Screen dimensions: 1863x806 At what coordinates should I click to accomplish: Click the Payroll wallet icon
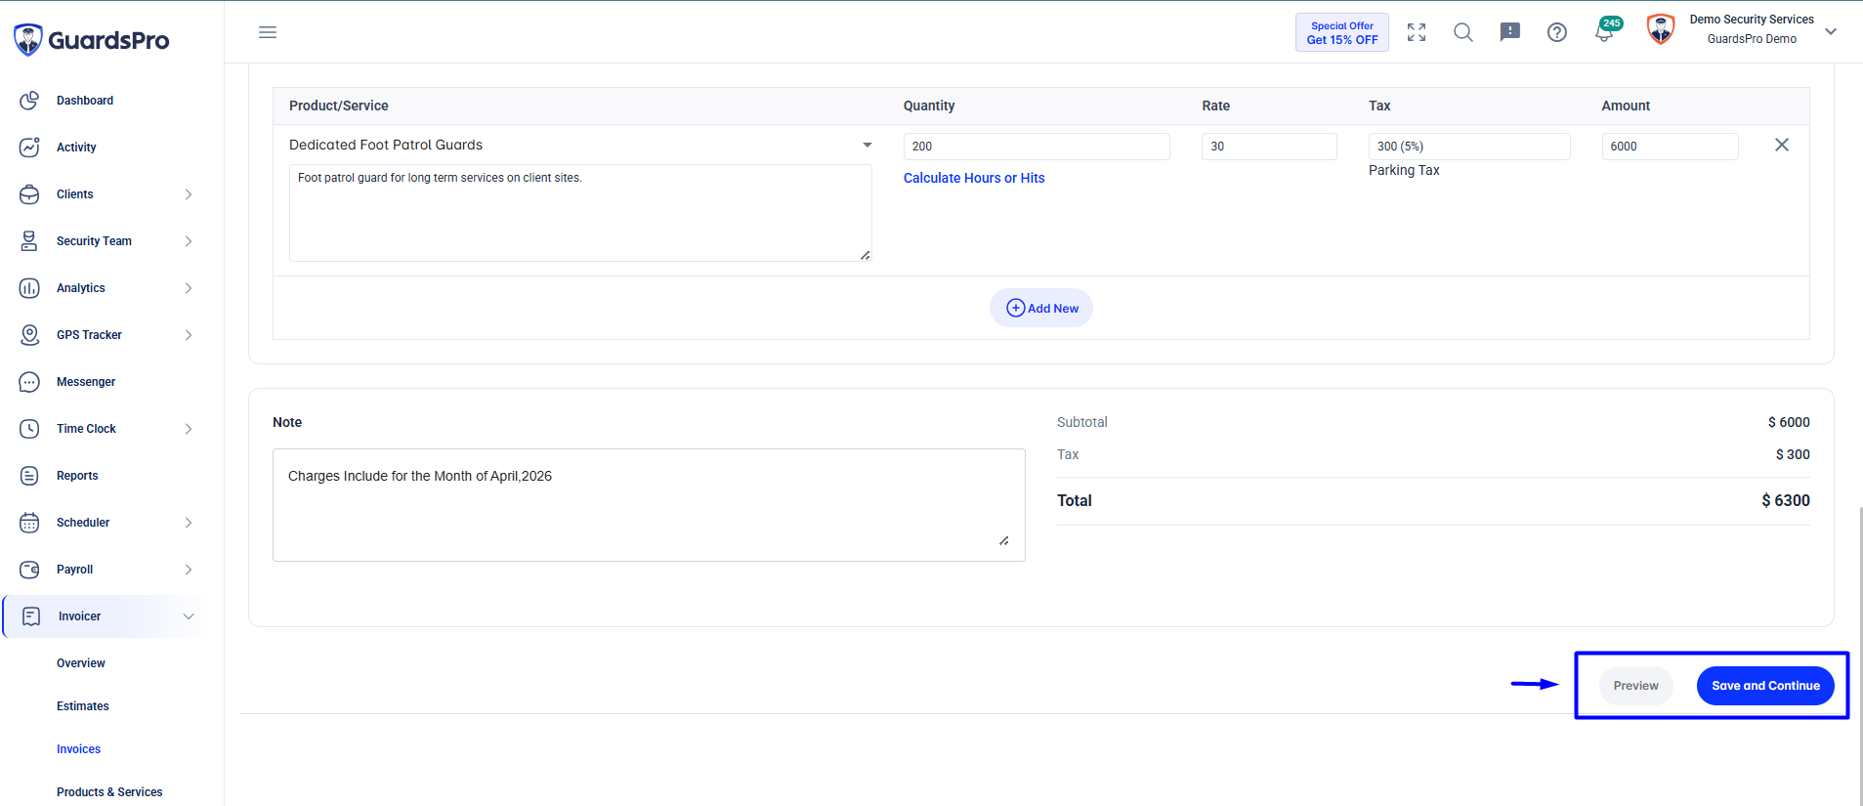click(x=29, y=570)
